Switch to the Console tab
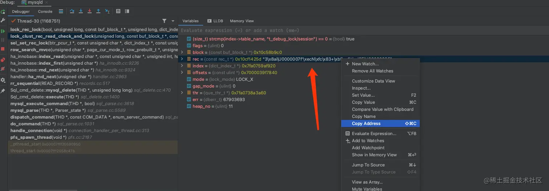 click(x=45, y=12)
